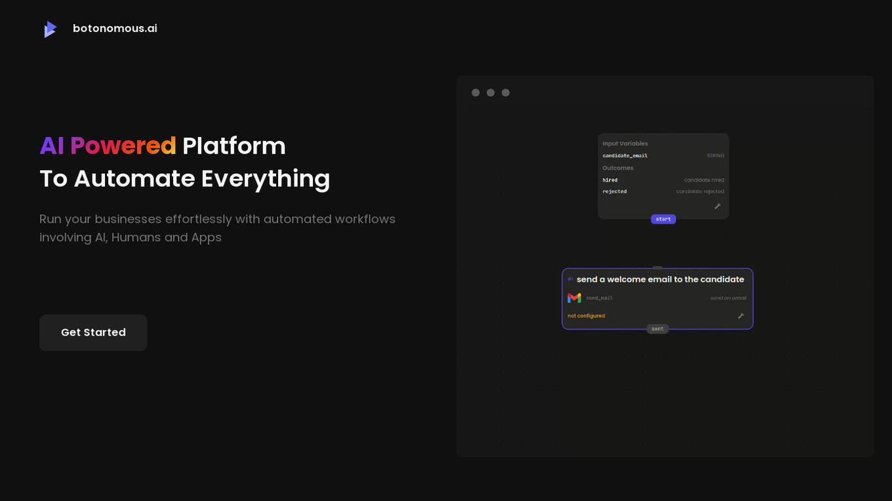The width and height of the screenshot is (892, 501).
Task: Click the send an email description text
Action: (728, 298)
